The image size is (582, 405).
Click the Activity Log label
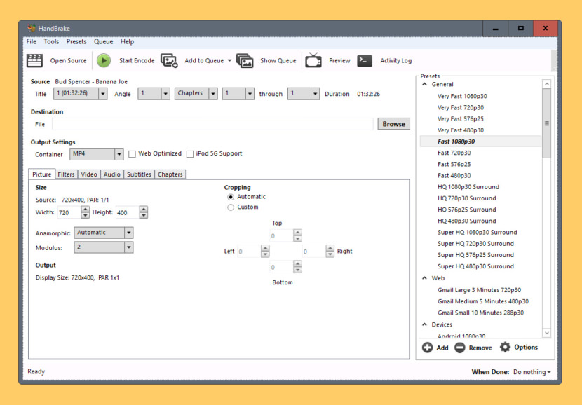point(396,60)
